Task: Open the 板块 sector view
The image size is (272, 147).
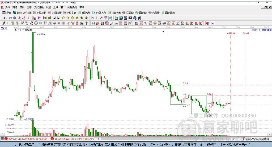Action: [x=17, y=13]
